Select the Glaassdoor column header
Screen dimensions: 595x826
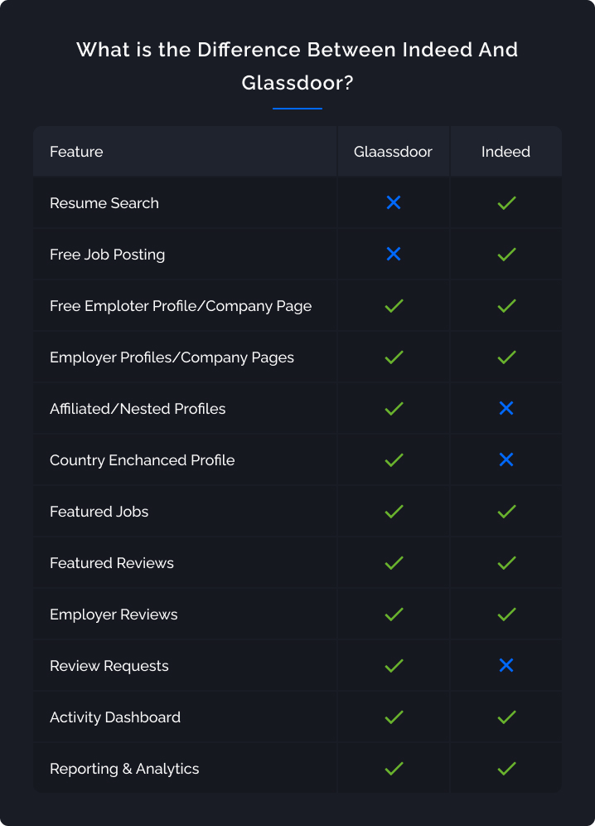click(393, 152)
